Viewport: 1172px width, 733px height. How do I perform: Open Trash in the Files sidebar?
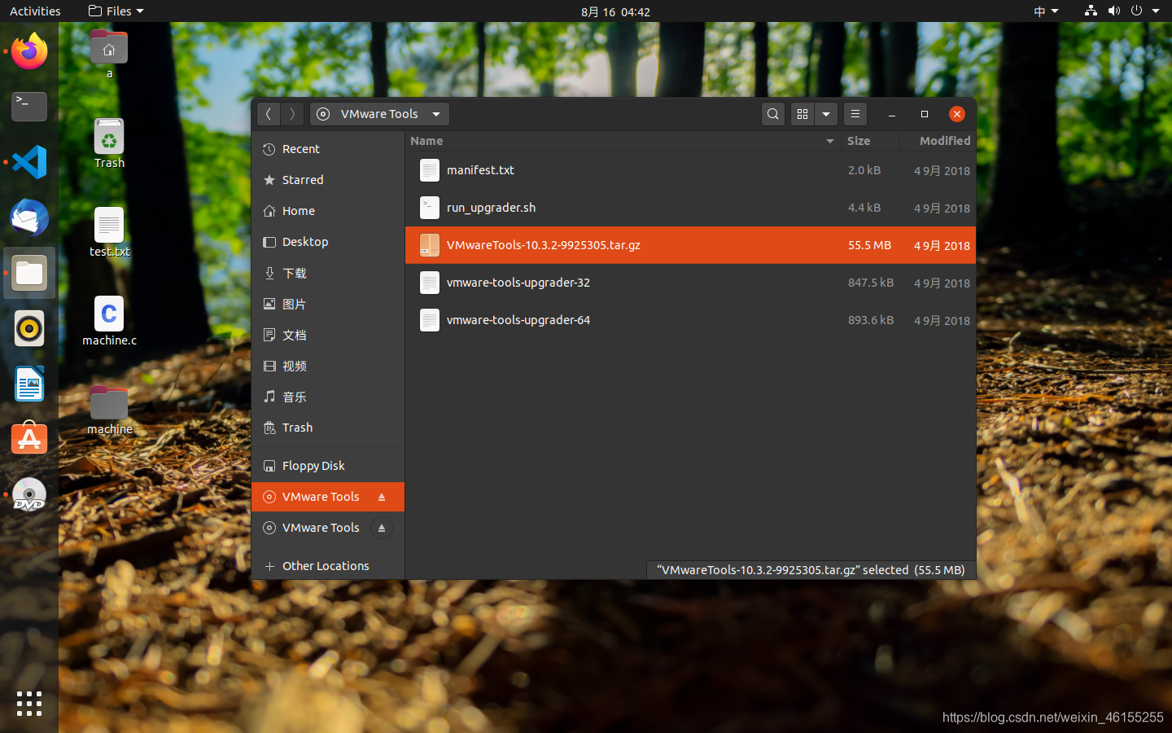[328, 428]
